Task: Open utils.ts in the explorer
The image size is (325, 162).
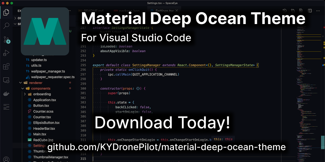Action: (x=36, y=66)
